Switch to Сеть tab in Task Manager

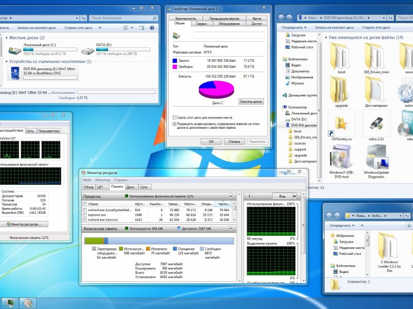point(30,131)
